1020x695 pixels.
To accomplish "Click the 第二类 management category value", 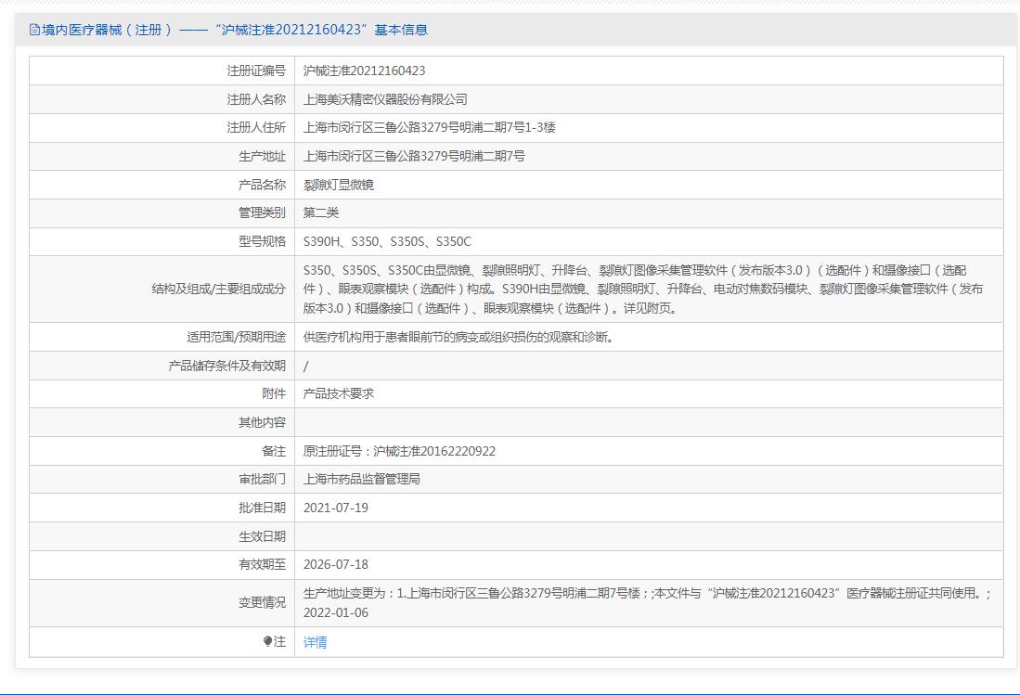I will [x=321, y=212].
